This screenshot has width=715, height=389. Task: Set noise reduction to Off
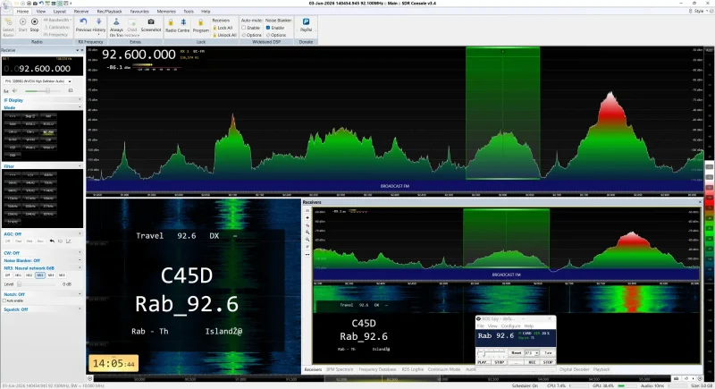[7, 275]
